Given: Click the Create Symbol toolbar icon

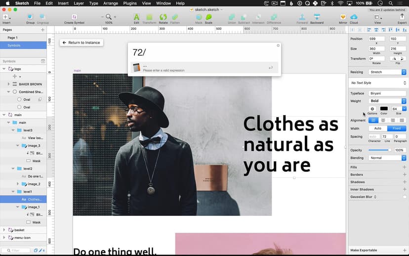Looking at the screenshot, I should 74,17.
